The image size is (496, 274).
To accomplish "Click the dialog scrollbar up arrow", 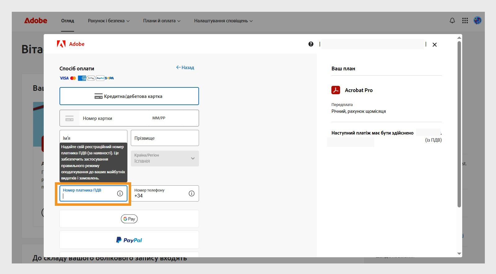I will pos(459,38).
